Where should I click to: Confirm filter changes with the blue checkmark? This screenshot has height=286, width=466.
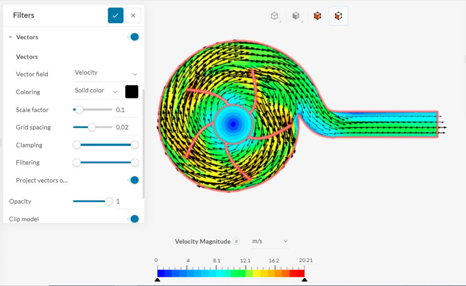115,15
